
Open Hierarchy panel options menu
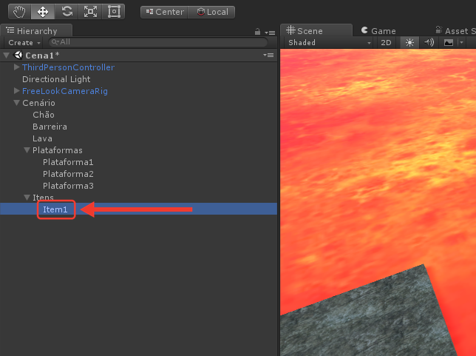click(270, 33)
